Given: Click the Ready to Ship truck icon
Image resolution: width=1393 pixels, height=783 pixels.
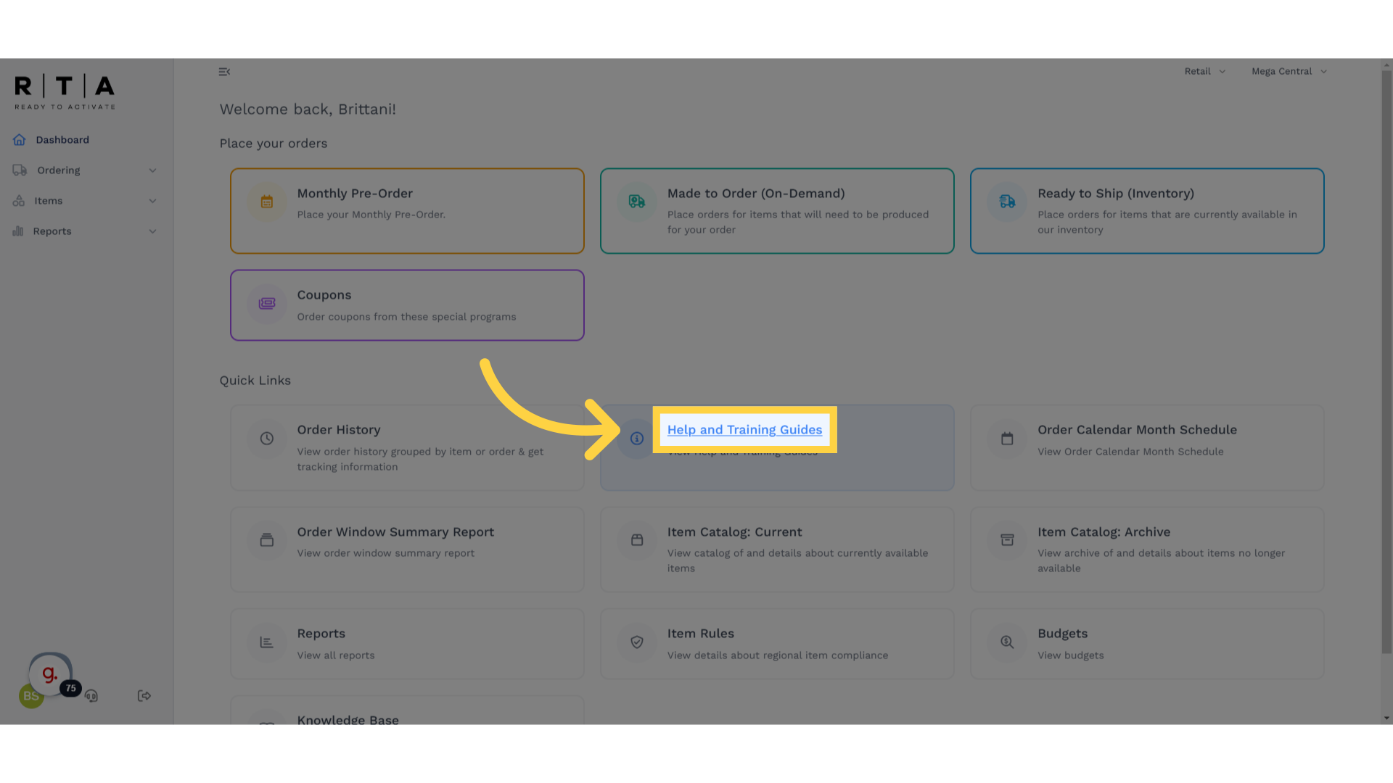Looking at the screenshot, I should point(1007,202).
